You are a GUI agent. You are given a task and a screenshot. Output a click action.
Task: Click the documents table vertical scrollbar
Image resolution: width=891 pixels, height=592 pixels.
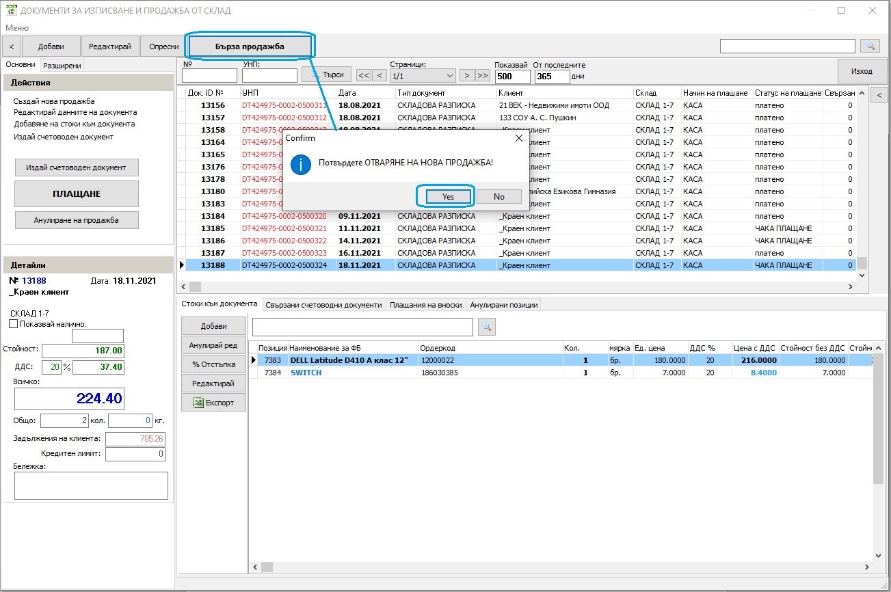pyautogui.click(x=862, y=183)
